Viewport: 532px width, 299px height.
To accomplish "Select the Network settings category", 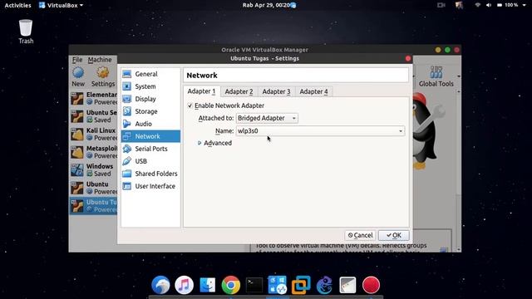I will click(x=150, y=136).
